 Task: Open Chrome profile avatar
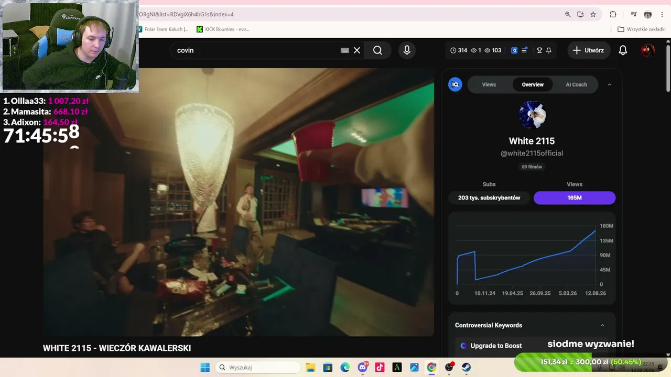point(648,15)
